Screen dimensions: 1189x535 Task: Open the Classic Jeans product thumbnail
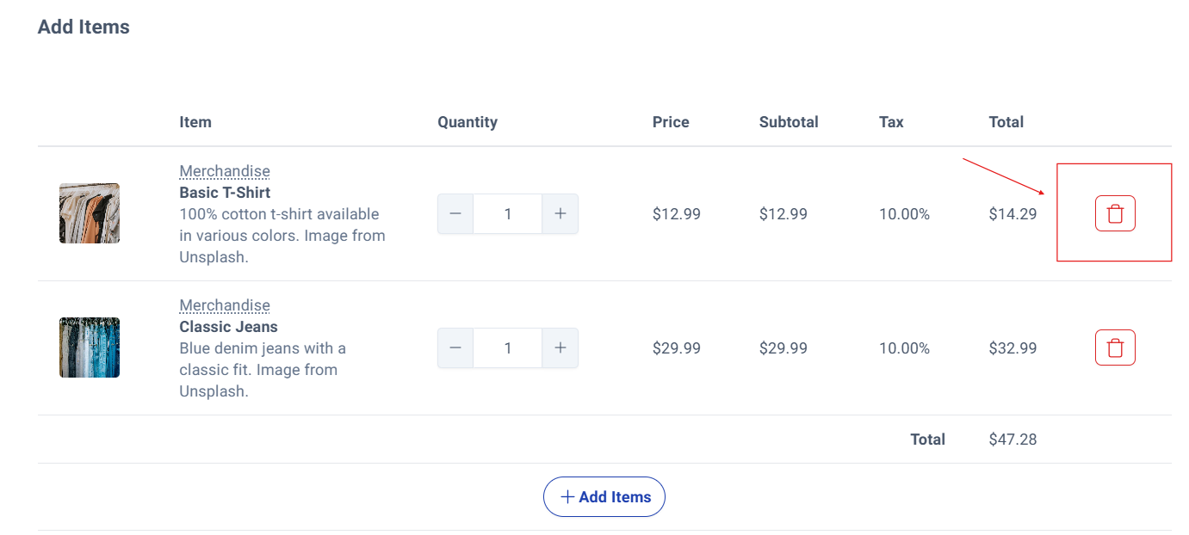(90, 347)
